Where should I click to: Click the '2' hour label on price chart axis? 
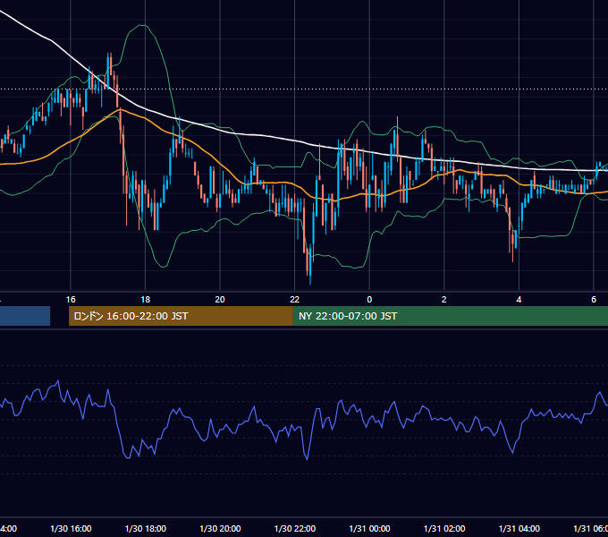444,300
